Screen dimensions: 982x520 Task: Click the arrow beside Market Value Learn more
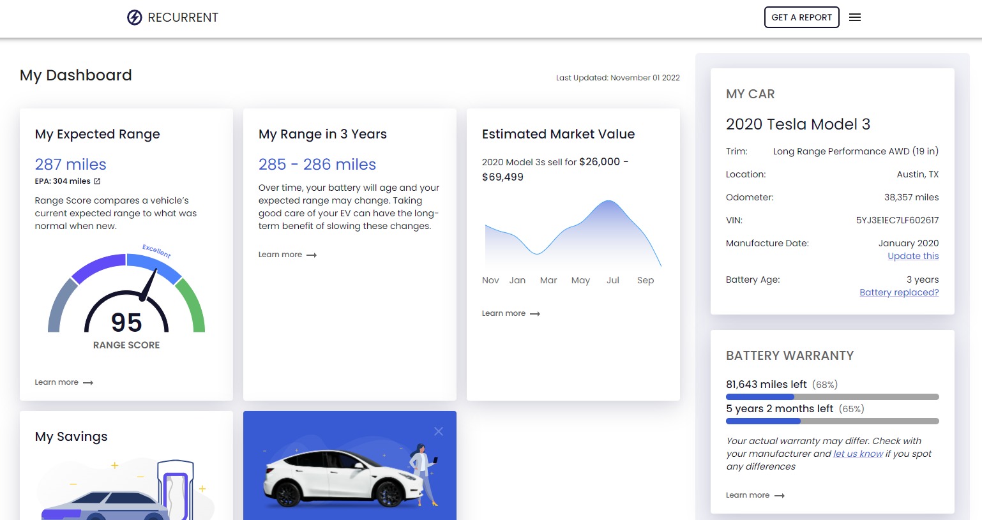tap(535, 314)
